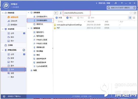Open 影音图铃 in the sidebar
The width and height of the screenshot is (138, 99).
pyautogui.click(x=12, y=25)
